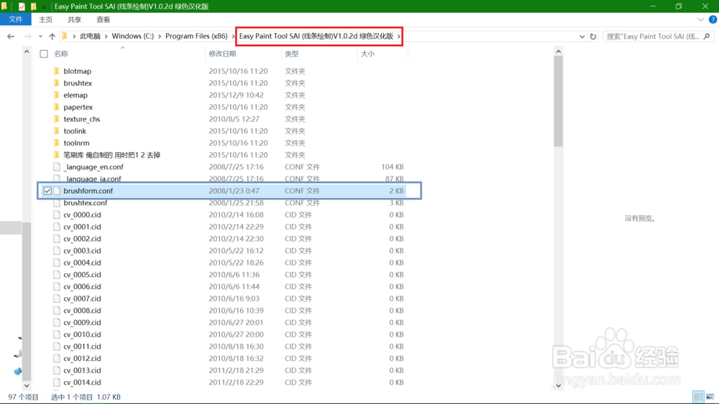Screen dimensions: 719x404
Task: Expand the address bar history dropdown
Action: click(582, 37)
